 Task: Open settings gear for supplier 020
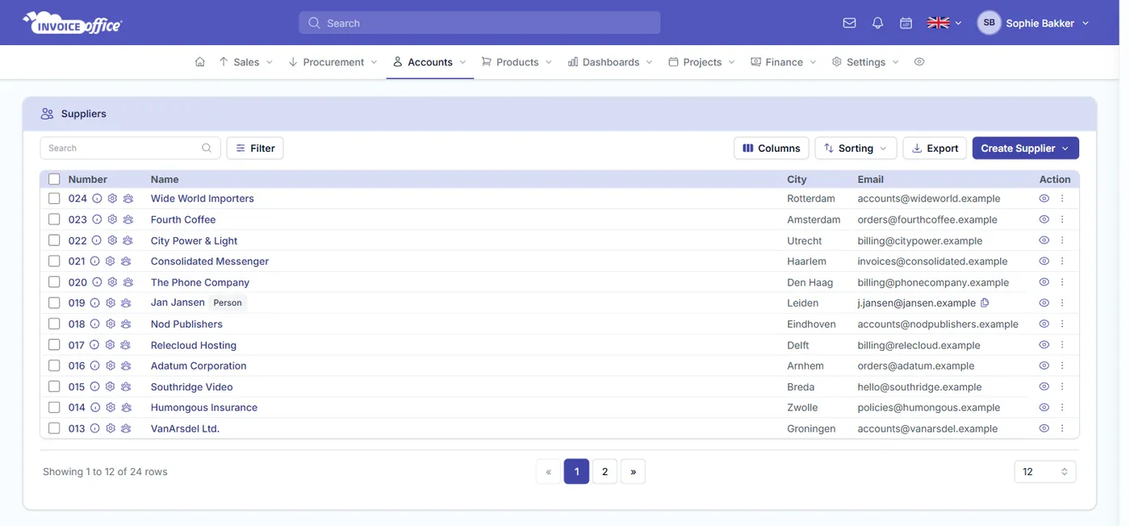click(x=112, y=282)
